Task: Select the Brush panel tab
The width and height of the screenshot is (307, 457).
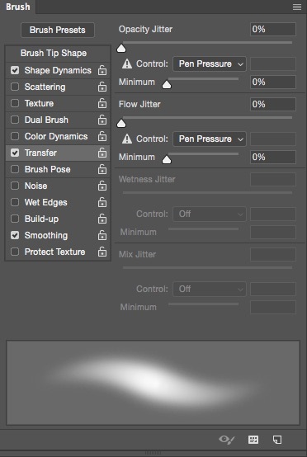Action: coord(18,7)
